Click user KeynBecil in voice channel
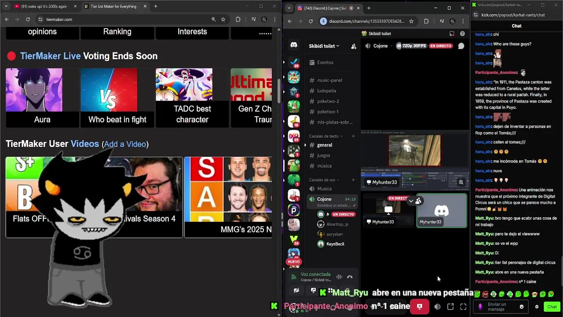563x317 pixels. 335,244
